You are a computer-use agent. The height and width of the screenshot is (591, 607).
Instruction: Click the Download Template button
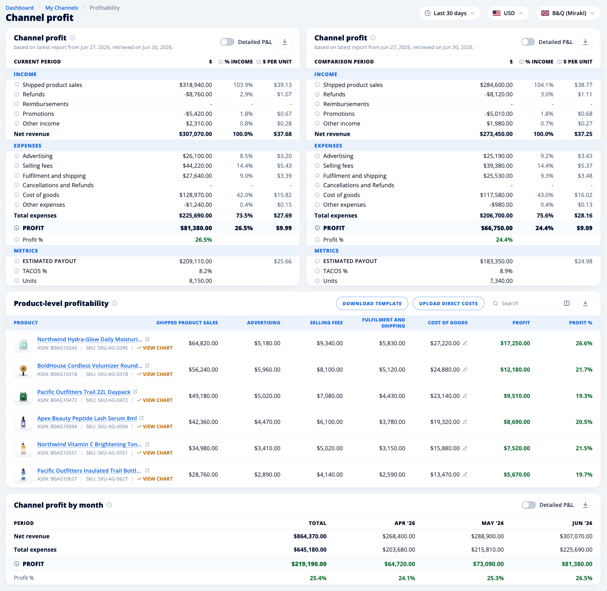point(372,303)
